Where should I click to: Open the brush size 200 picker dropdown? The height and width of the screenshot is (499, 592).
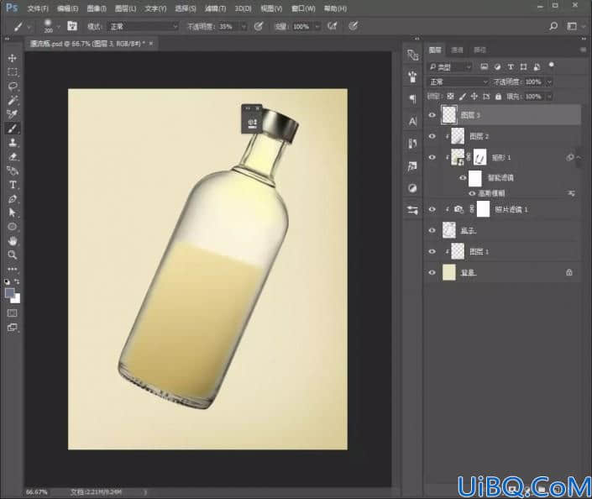[59, 26]
